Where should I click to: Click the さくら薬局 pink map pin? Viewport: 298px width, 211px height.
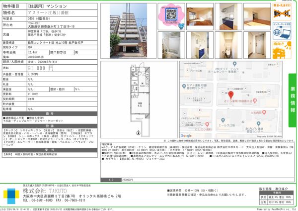point(255,101)
